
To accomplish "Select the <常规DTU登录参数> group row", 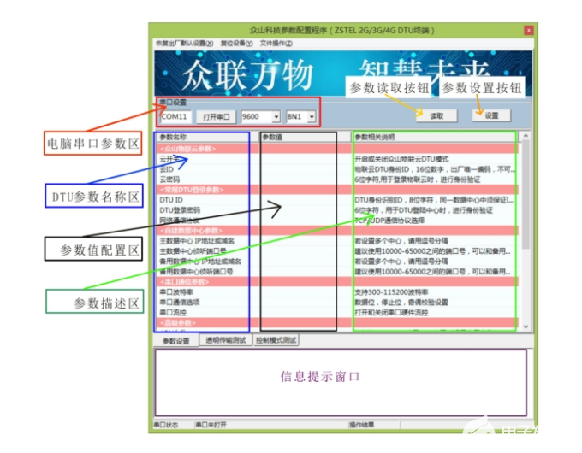I will click(x=337, y=190).
